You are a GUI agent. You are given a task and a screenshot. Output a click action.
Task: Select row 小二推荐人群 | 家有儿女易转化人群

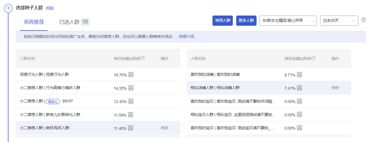(98, 115)
